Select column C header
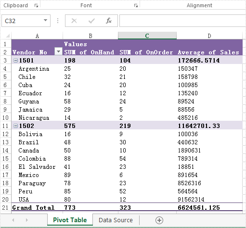Viewport: 246px width, 228px height. tap(147, 36)
